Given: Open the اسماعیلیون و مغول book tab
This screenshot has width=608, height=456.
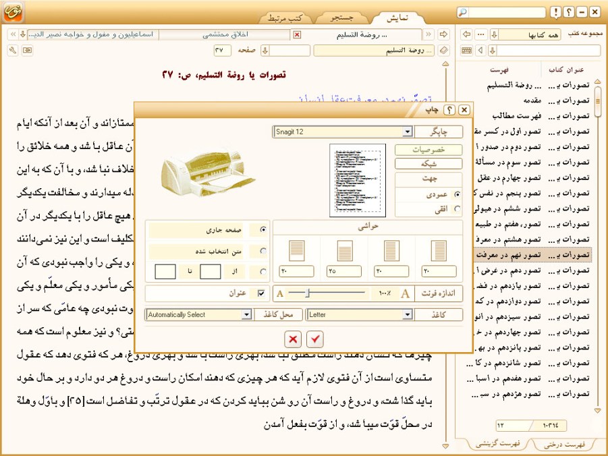Looking at the screenshot, I should pyautogui.click(x=93, y=34).
